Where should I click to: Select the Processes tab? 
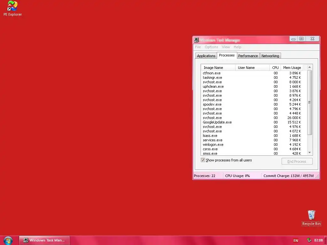tap(227, 56)
